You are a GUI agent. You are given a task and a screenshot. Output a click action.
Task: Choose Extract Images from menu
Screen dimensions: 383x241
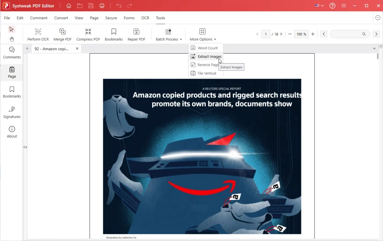pos(206,57)
